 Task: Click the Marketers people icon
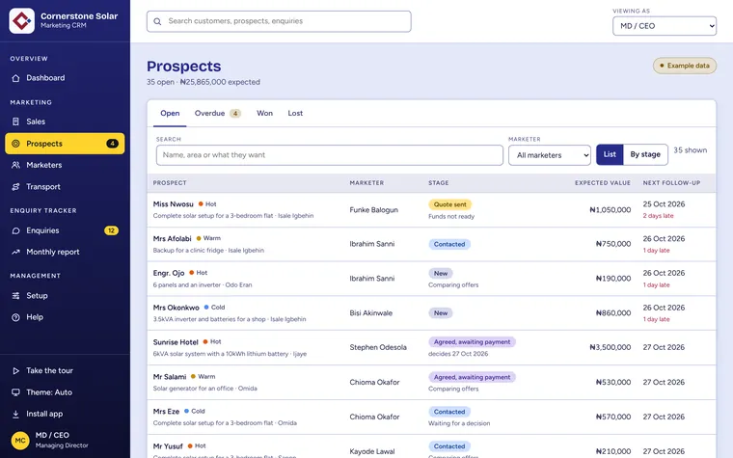point(15,165)
